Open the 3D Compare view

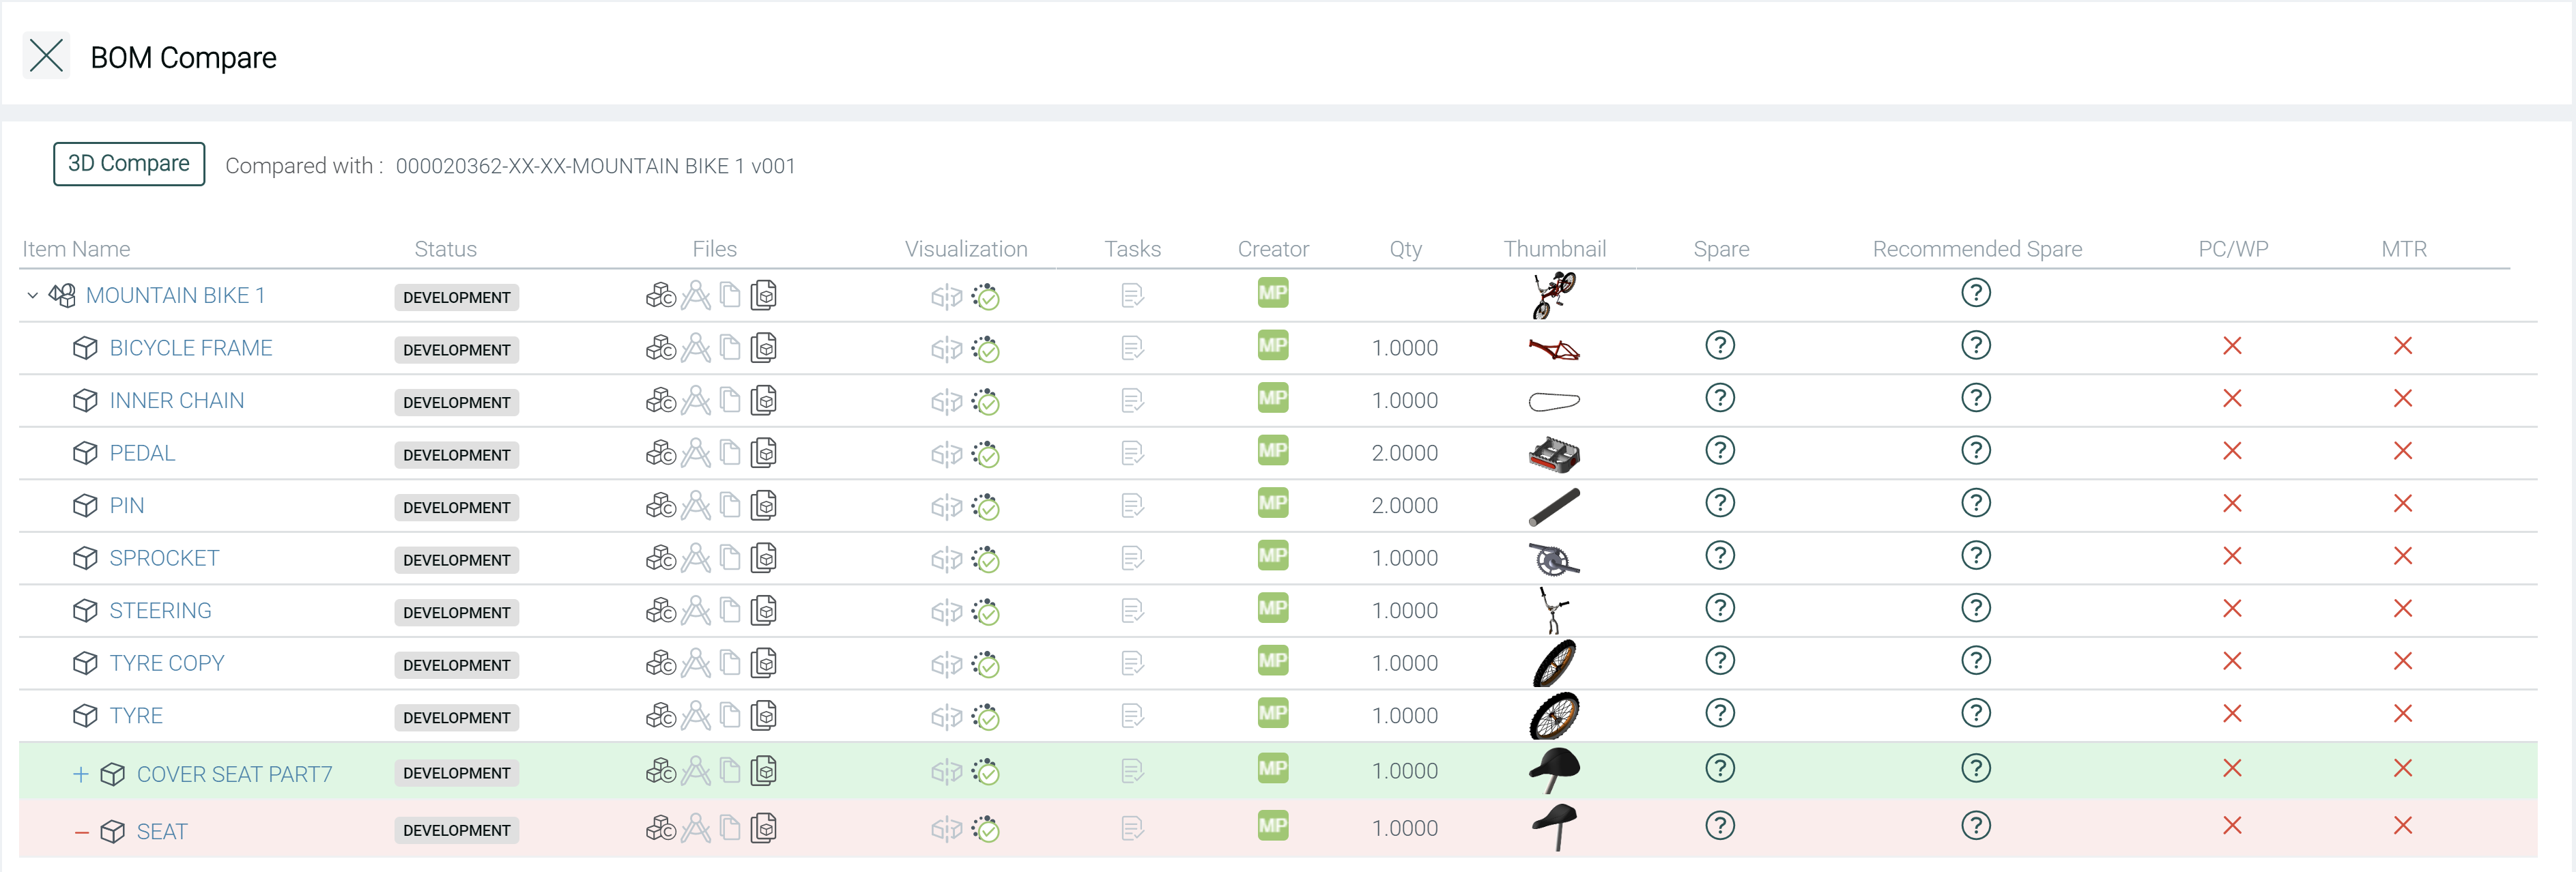click(x=129, y=164)
